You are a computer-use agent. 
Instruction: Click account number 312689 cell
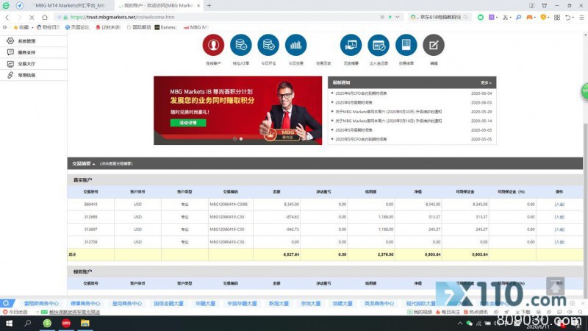point(90,217)
